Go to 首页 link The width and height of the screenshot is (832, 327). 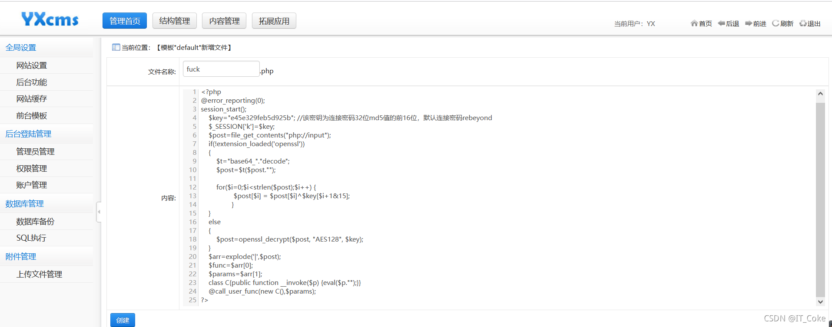point(706,24)
